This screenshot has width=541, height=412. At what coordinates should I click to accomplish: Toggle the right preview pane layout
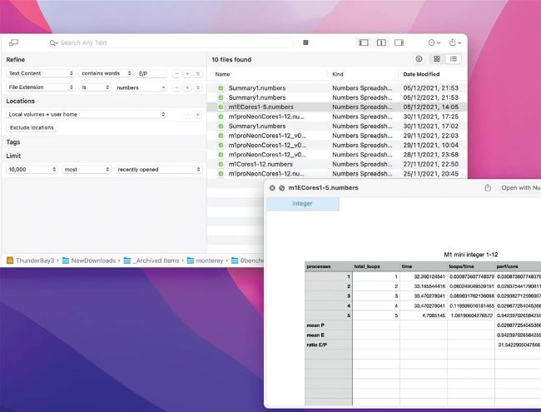click(399, 42)
